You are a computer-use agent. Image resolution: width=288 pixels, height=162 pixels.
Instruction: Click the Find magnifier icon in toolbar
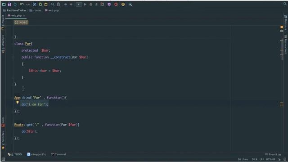(53, 4)
